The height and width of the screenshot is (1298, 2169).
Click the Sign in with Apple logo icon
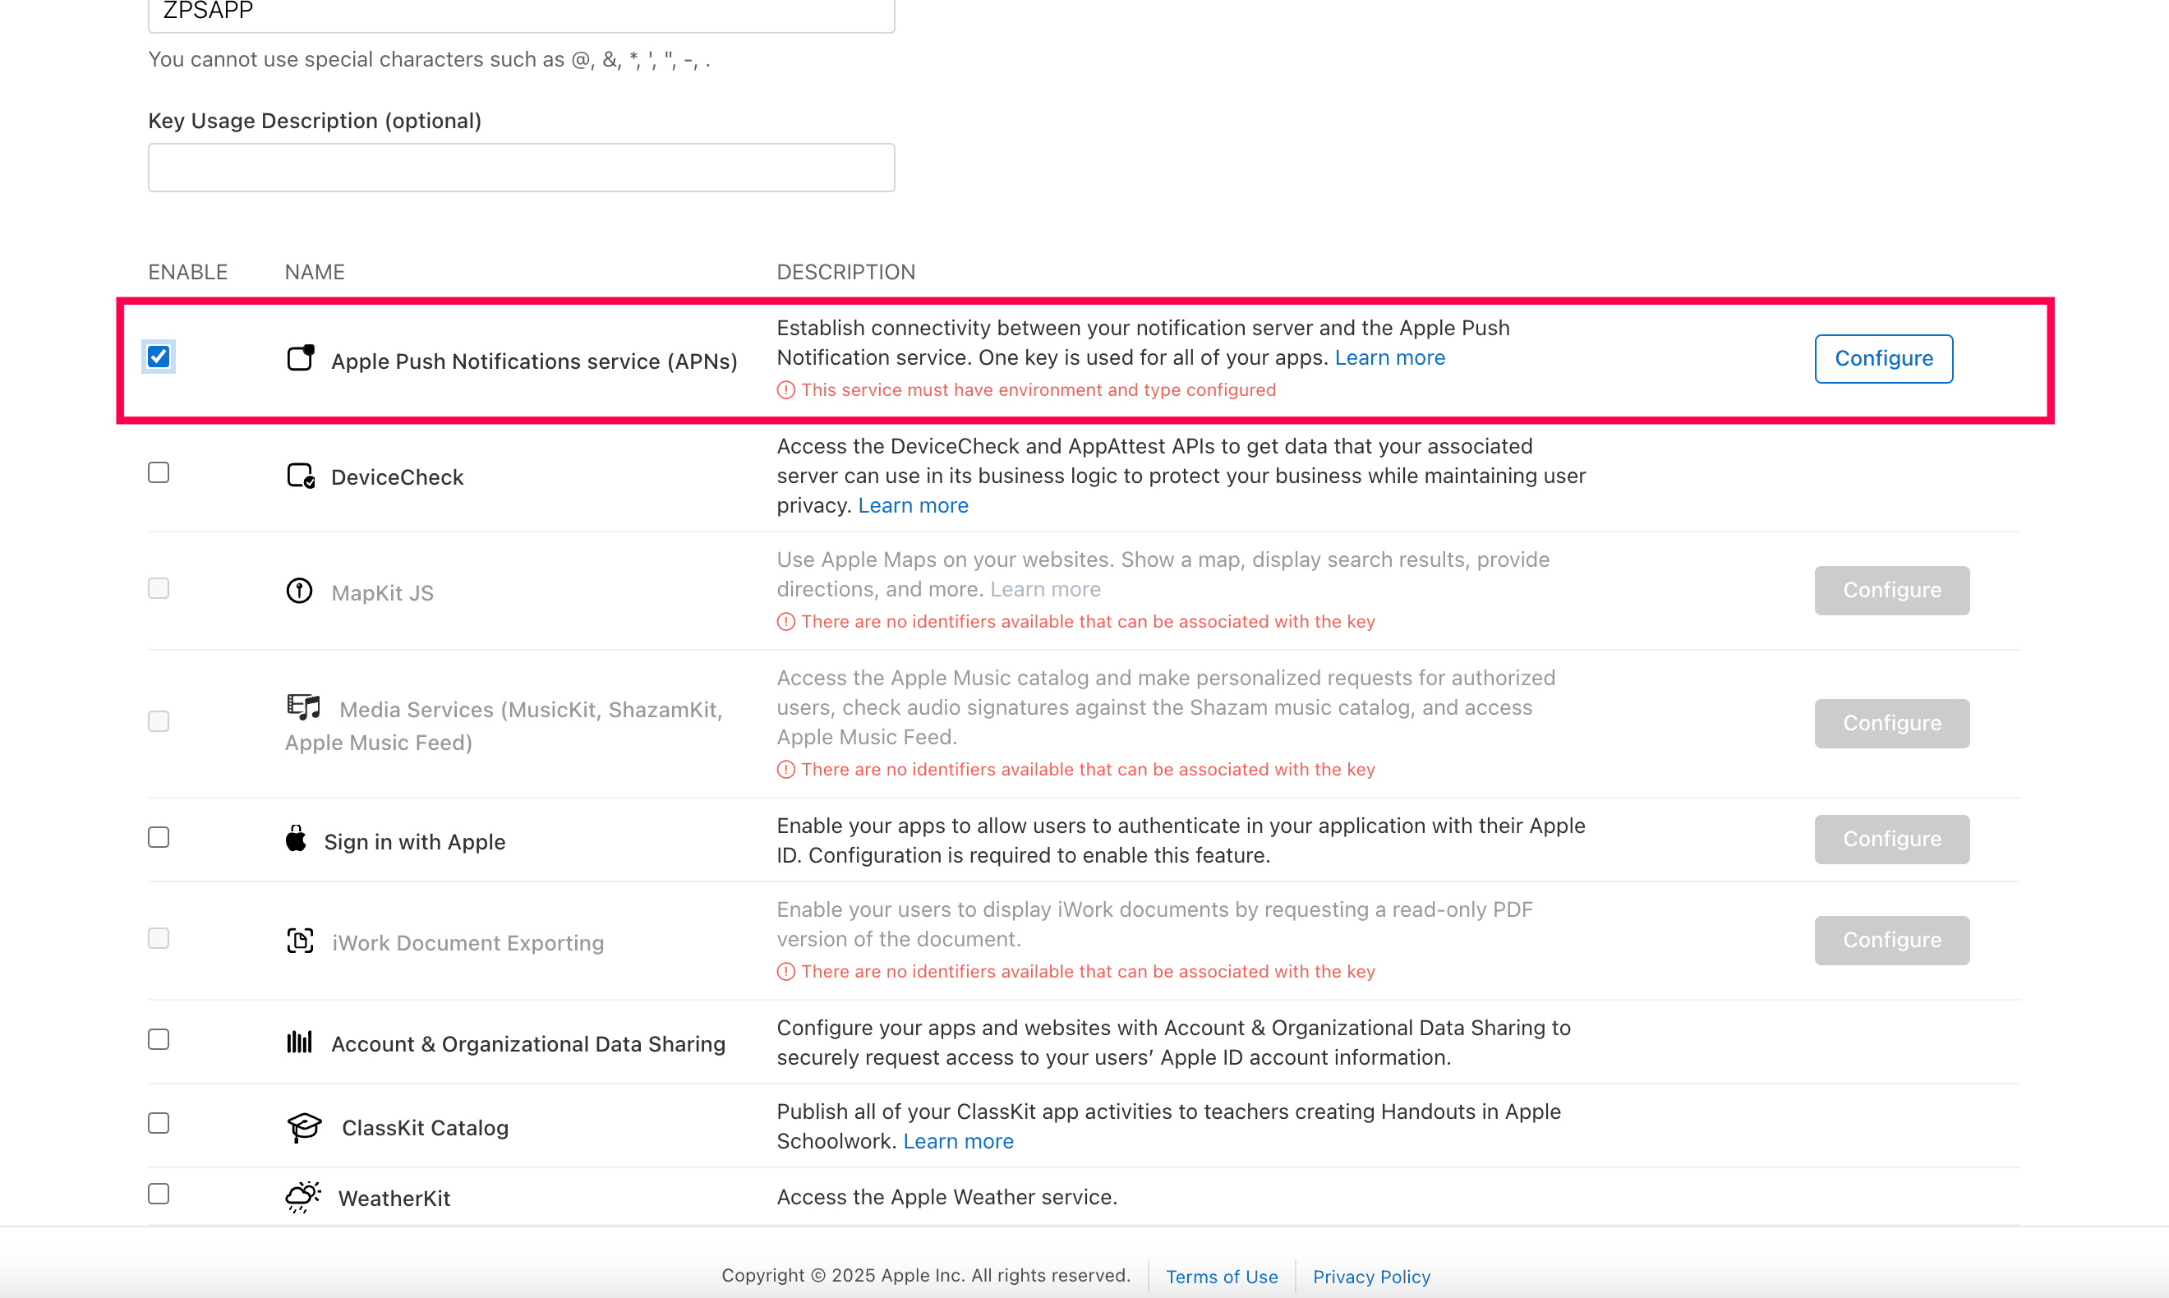point(297,839)
